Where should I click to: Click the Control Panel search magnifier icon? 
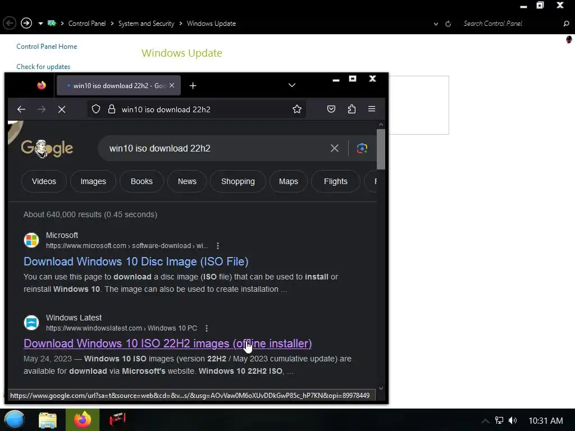[x=566, y=24]
